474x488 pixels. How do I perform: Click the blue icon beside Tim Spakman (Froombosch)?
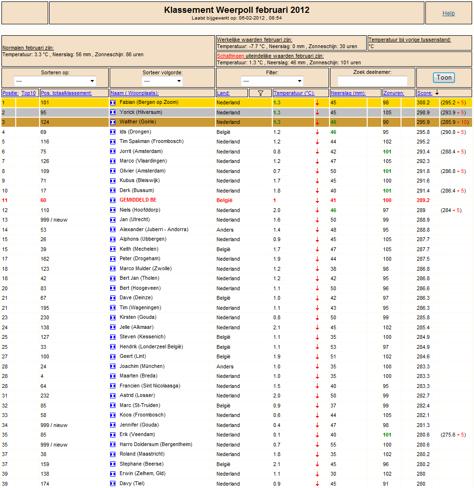click(x=113, y=142)
